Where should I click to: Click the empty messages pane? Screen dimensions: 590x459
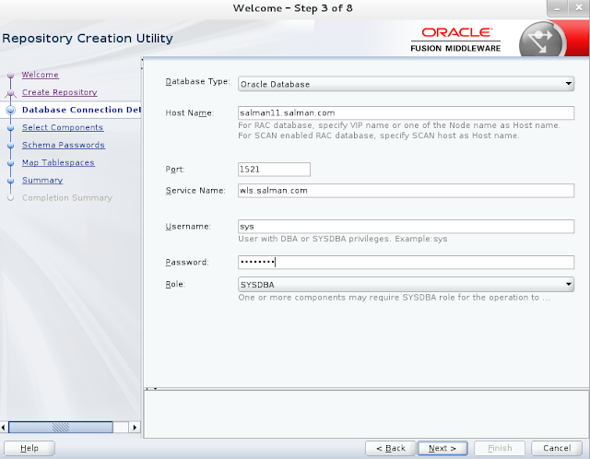tap(366, 414)
